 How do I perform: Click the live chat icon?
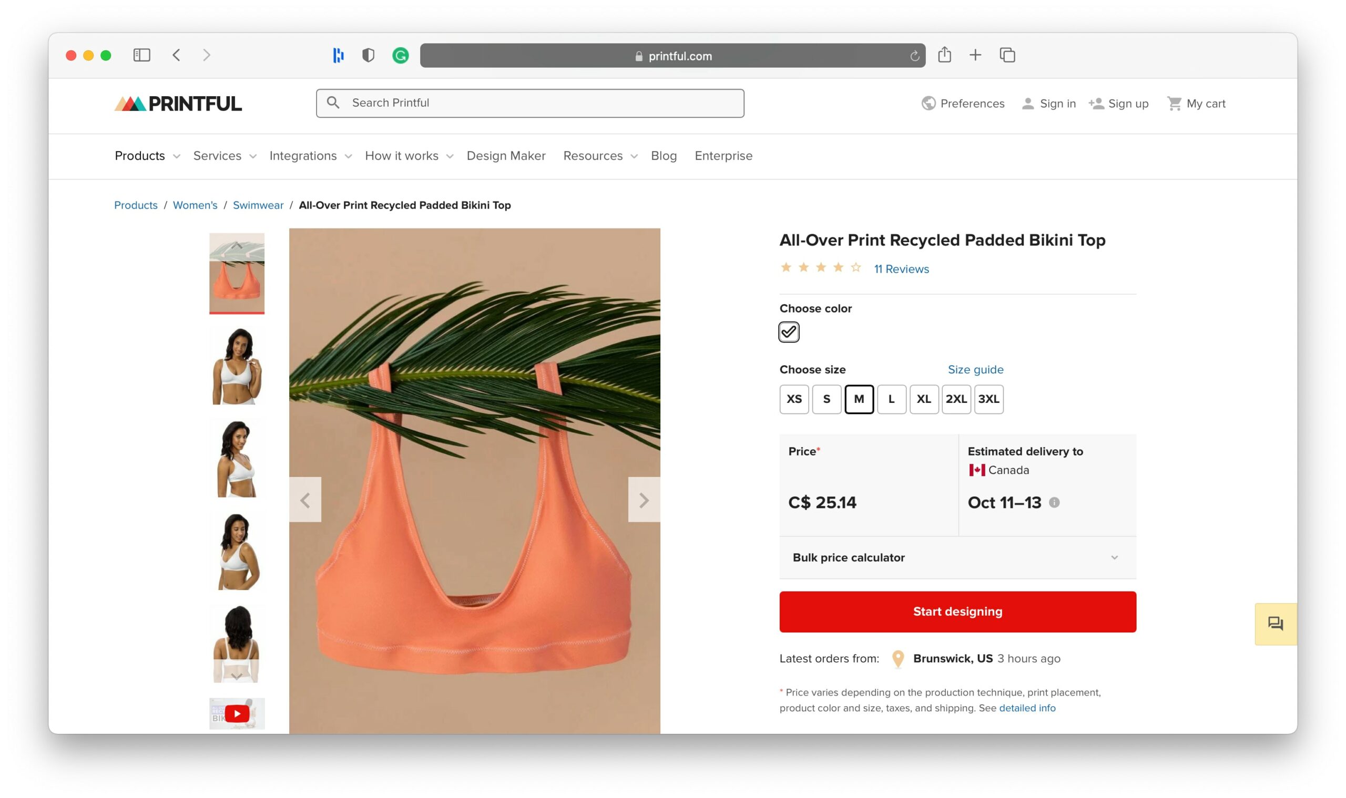[x=1275, y=624]
